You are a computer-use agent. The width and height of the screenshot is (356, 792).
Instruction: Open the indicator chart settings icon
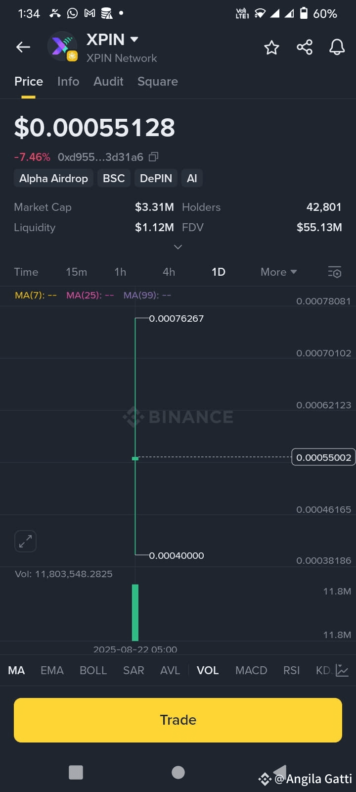pos(342,670)
